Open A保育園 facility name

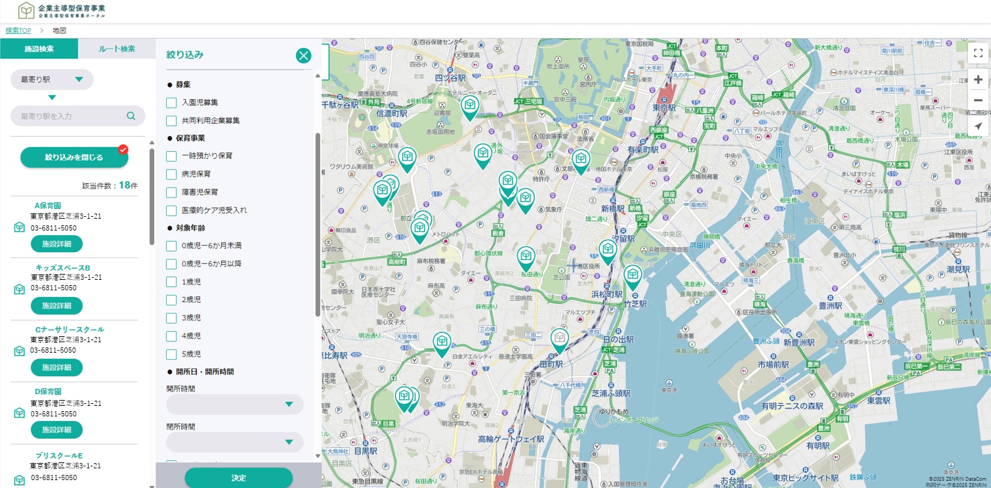[48, 206]
